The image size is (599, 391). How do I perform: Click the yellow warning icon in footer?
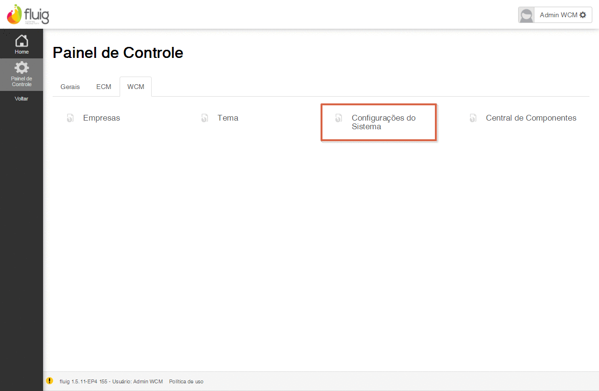(x=50, y=381)
